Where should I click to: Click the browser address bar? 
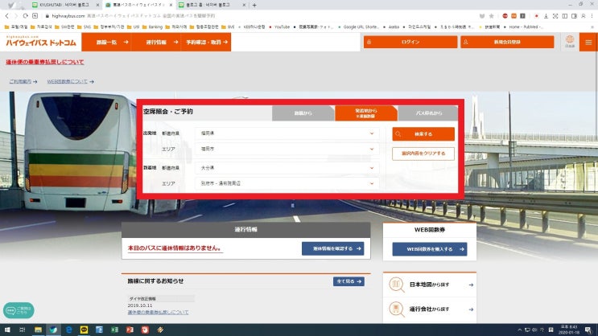click(x=259, y=16)
